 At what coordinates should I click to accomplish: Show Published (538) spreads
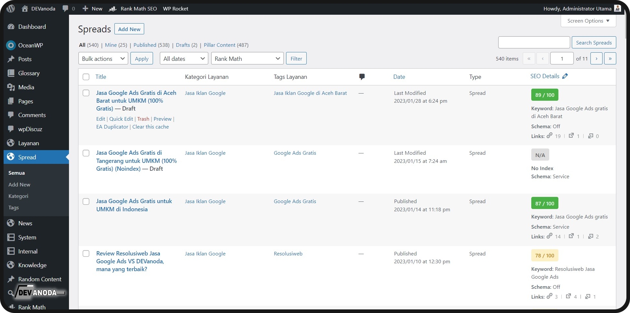(151, 45)
